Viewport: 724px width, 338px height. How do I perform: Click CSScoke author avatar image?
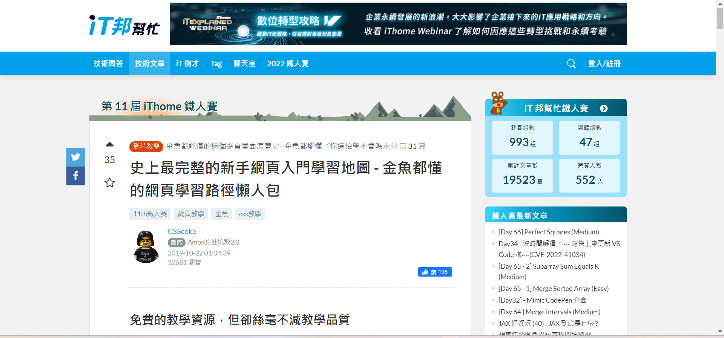146,247
